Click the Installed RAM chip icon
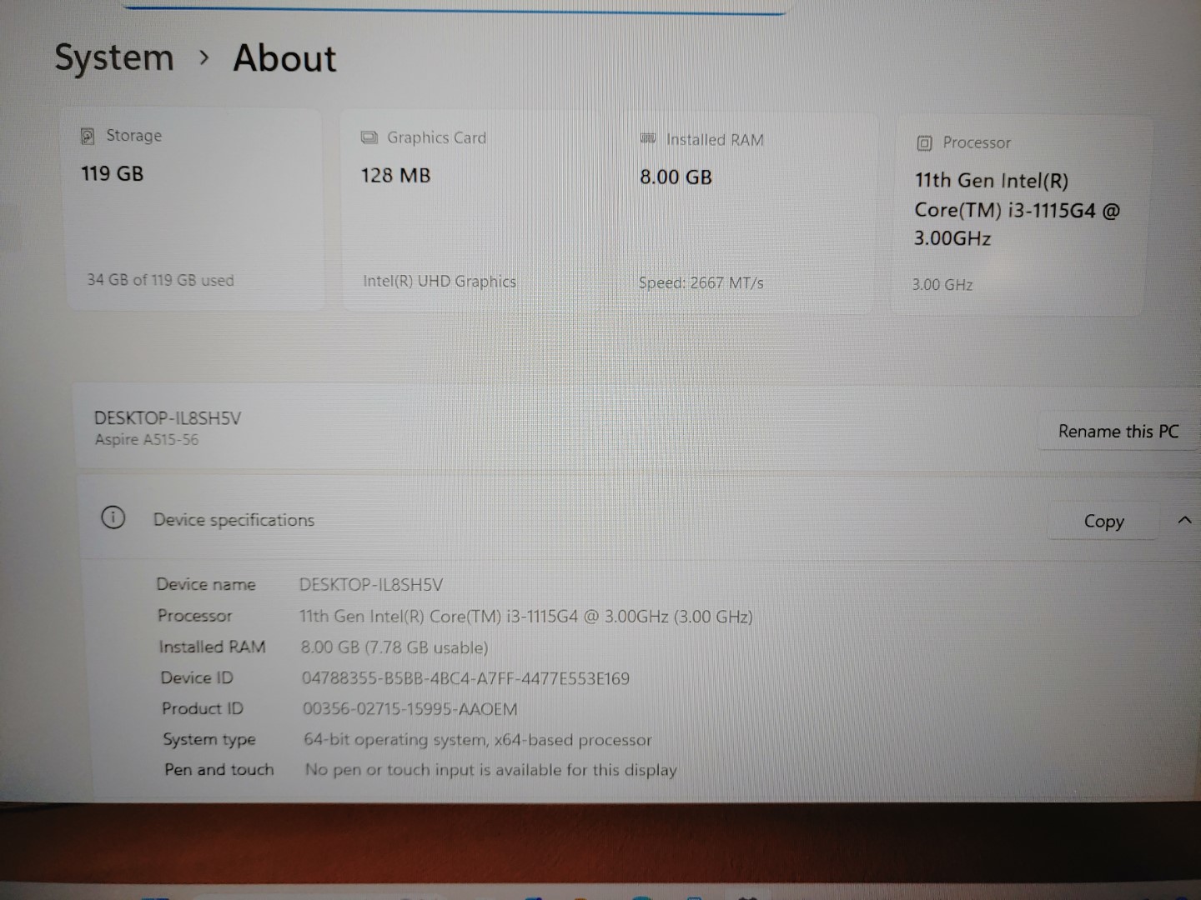 point(648,138)
